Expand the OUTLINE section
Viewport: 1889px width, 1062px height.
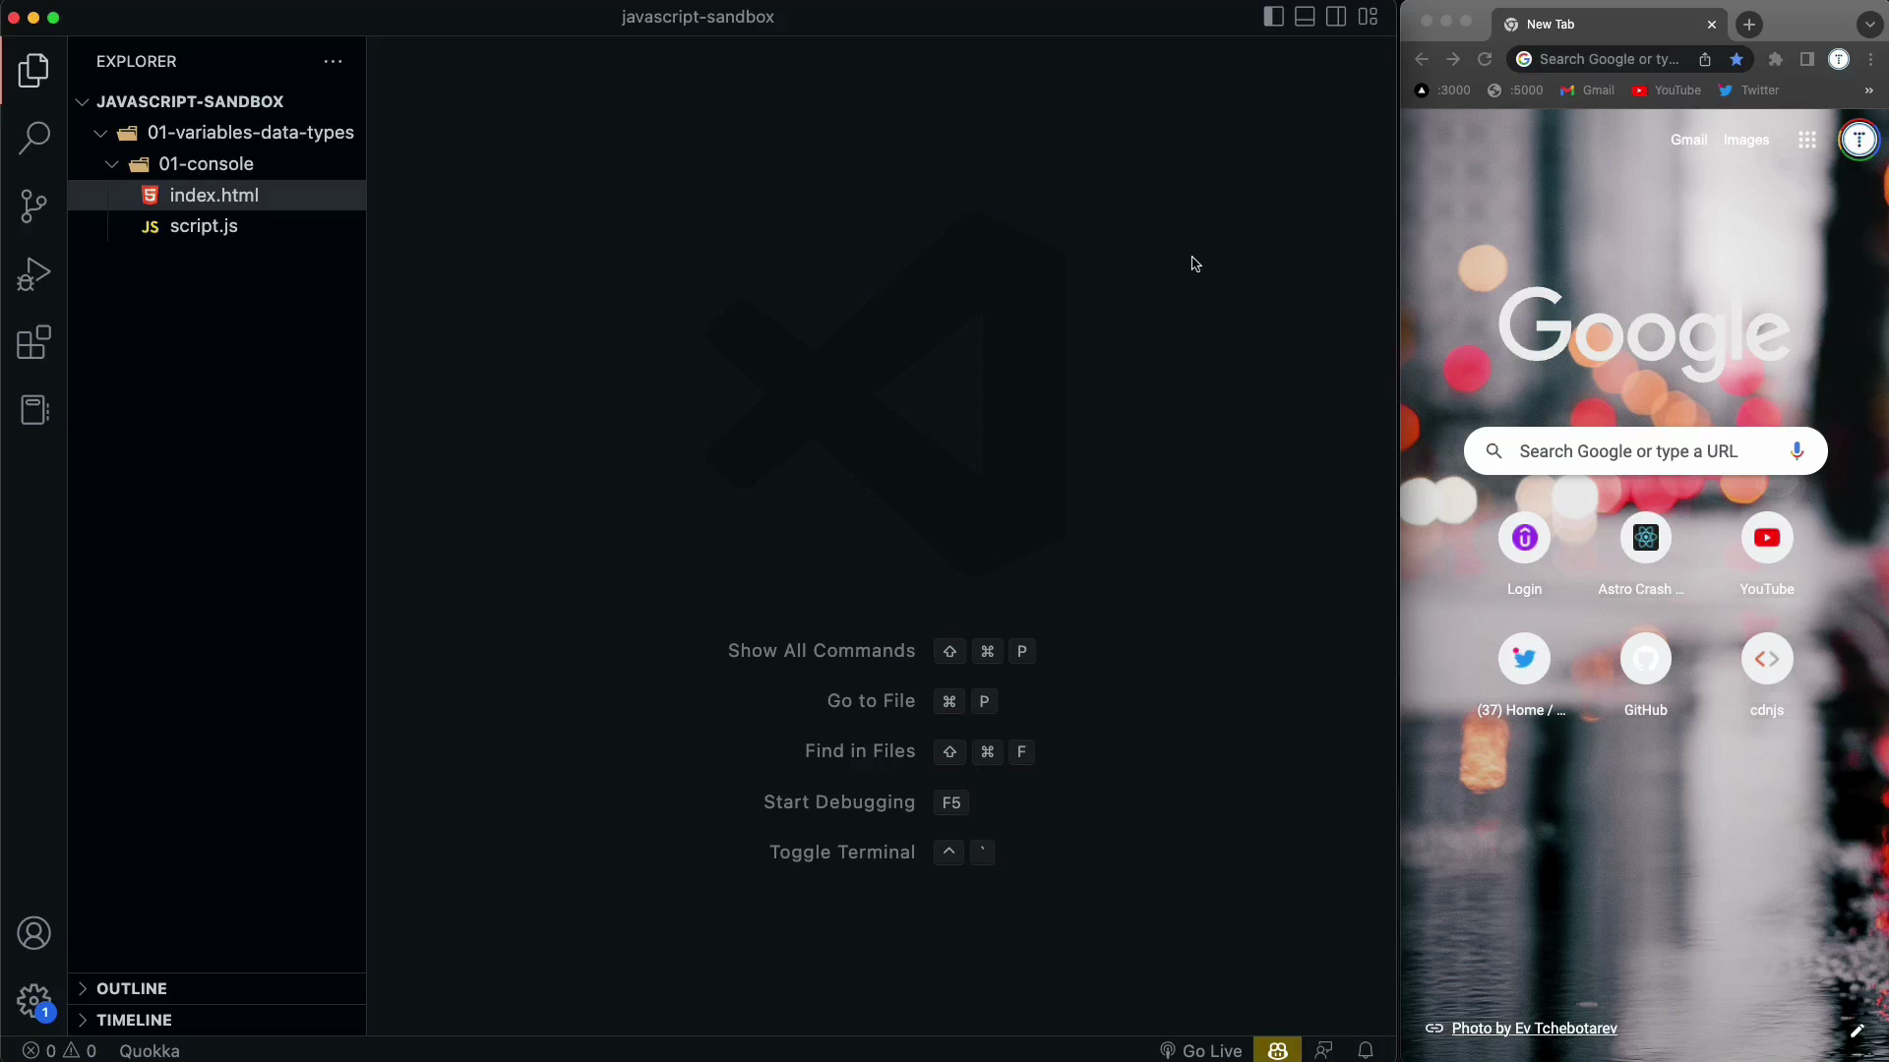(132, 988)
